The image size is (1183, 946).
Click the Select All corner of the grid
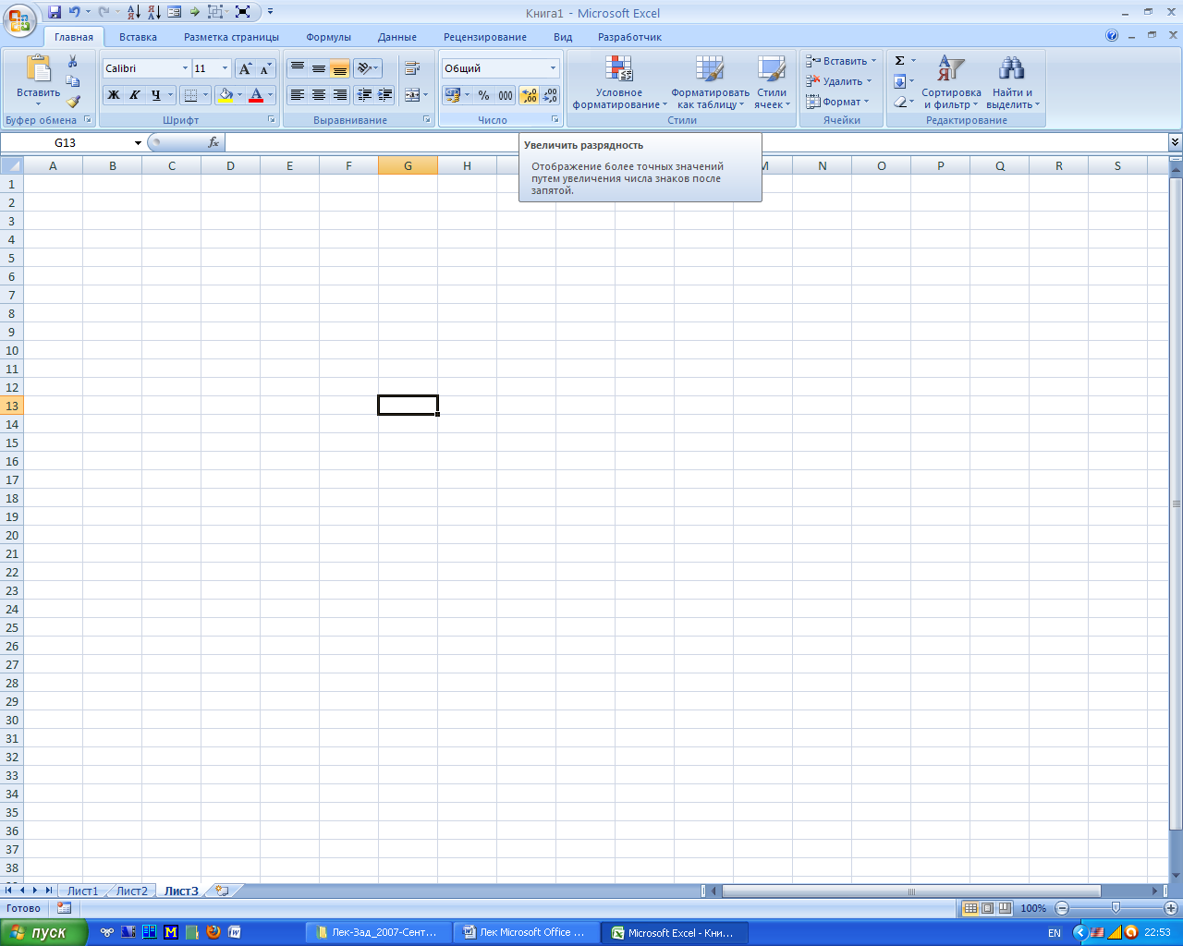[11, 165]
